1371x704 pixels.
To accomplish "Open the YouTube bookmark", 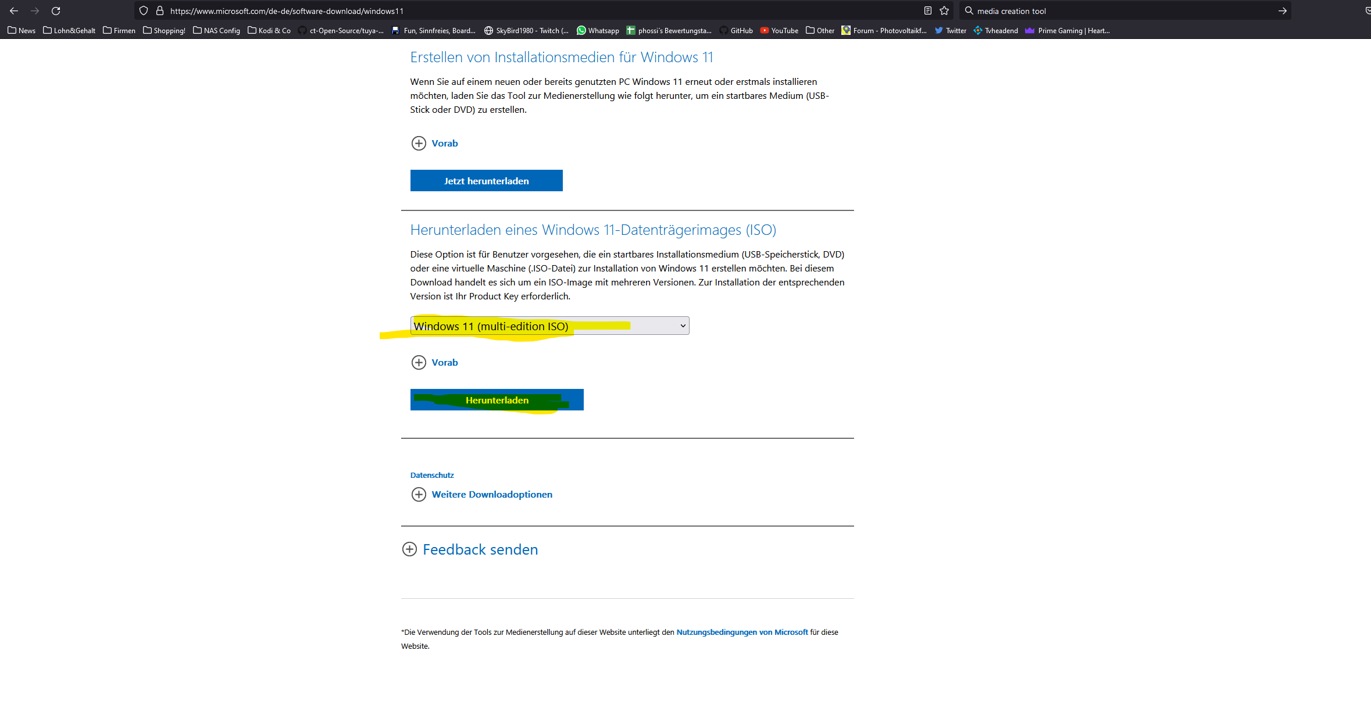I will [779, 30].
